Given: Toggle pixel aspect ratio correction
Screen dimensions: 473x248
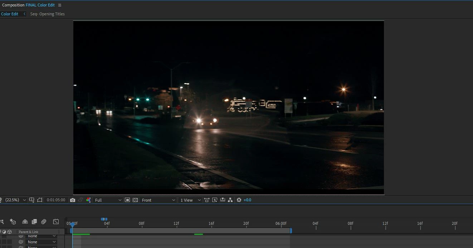Looking at the screenshot, I should (x=207, y=200).
